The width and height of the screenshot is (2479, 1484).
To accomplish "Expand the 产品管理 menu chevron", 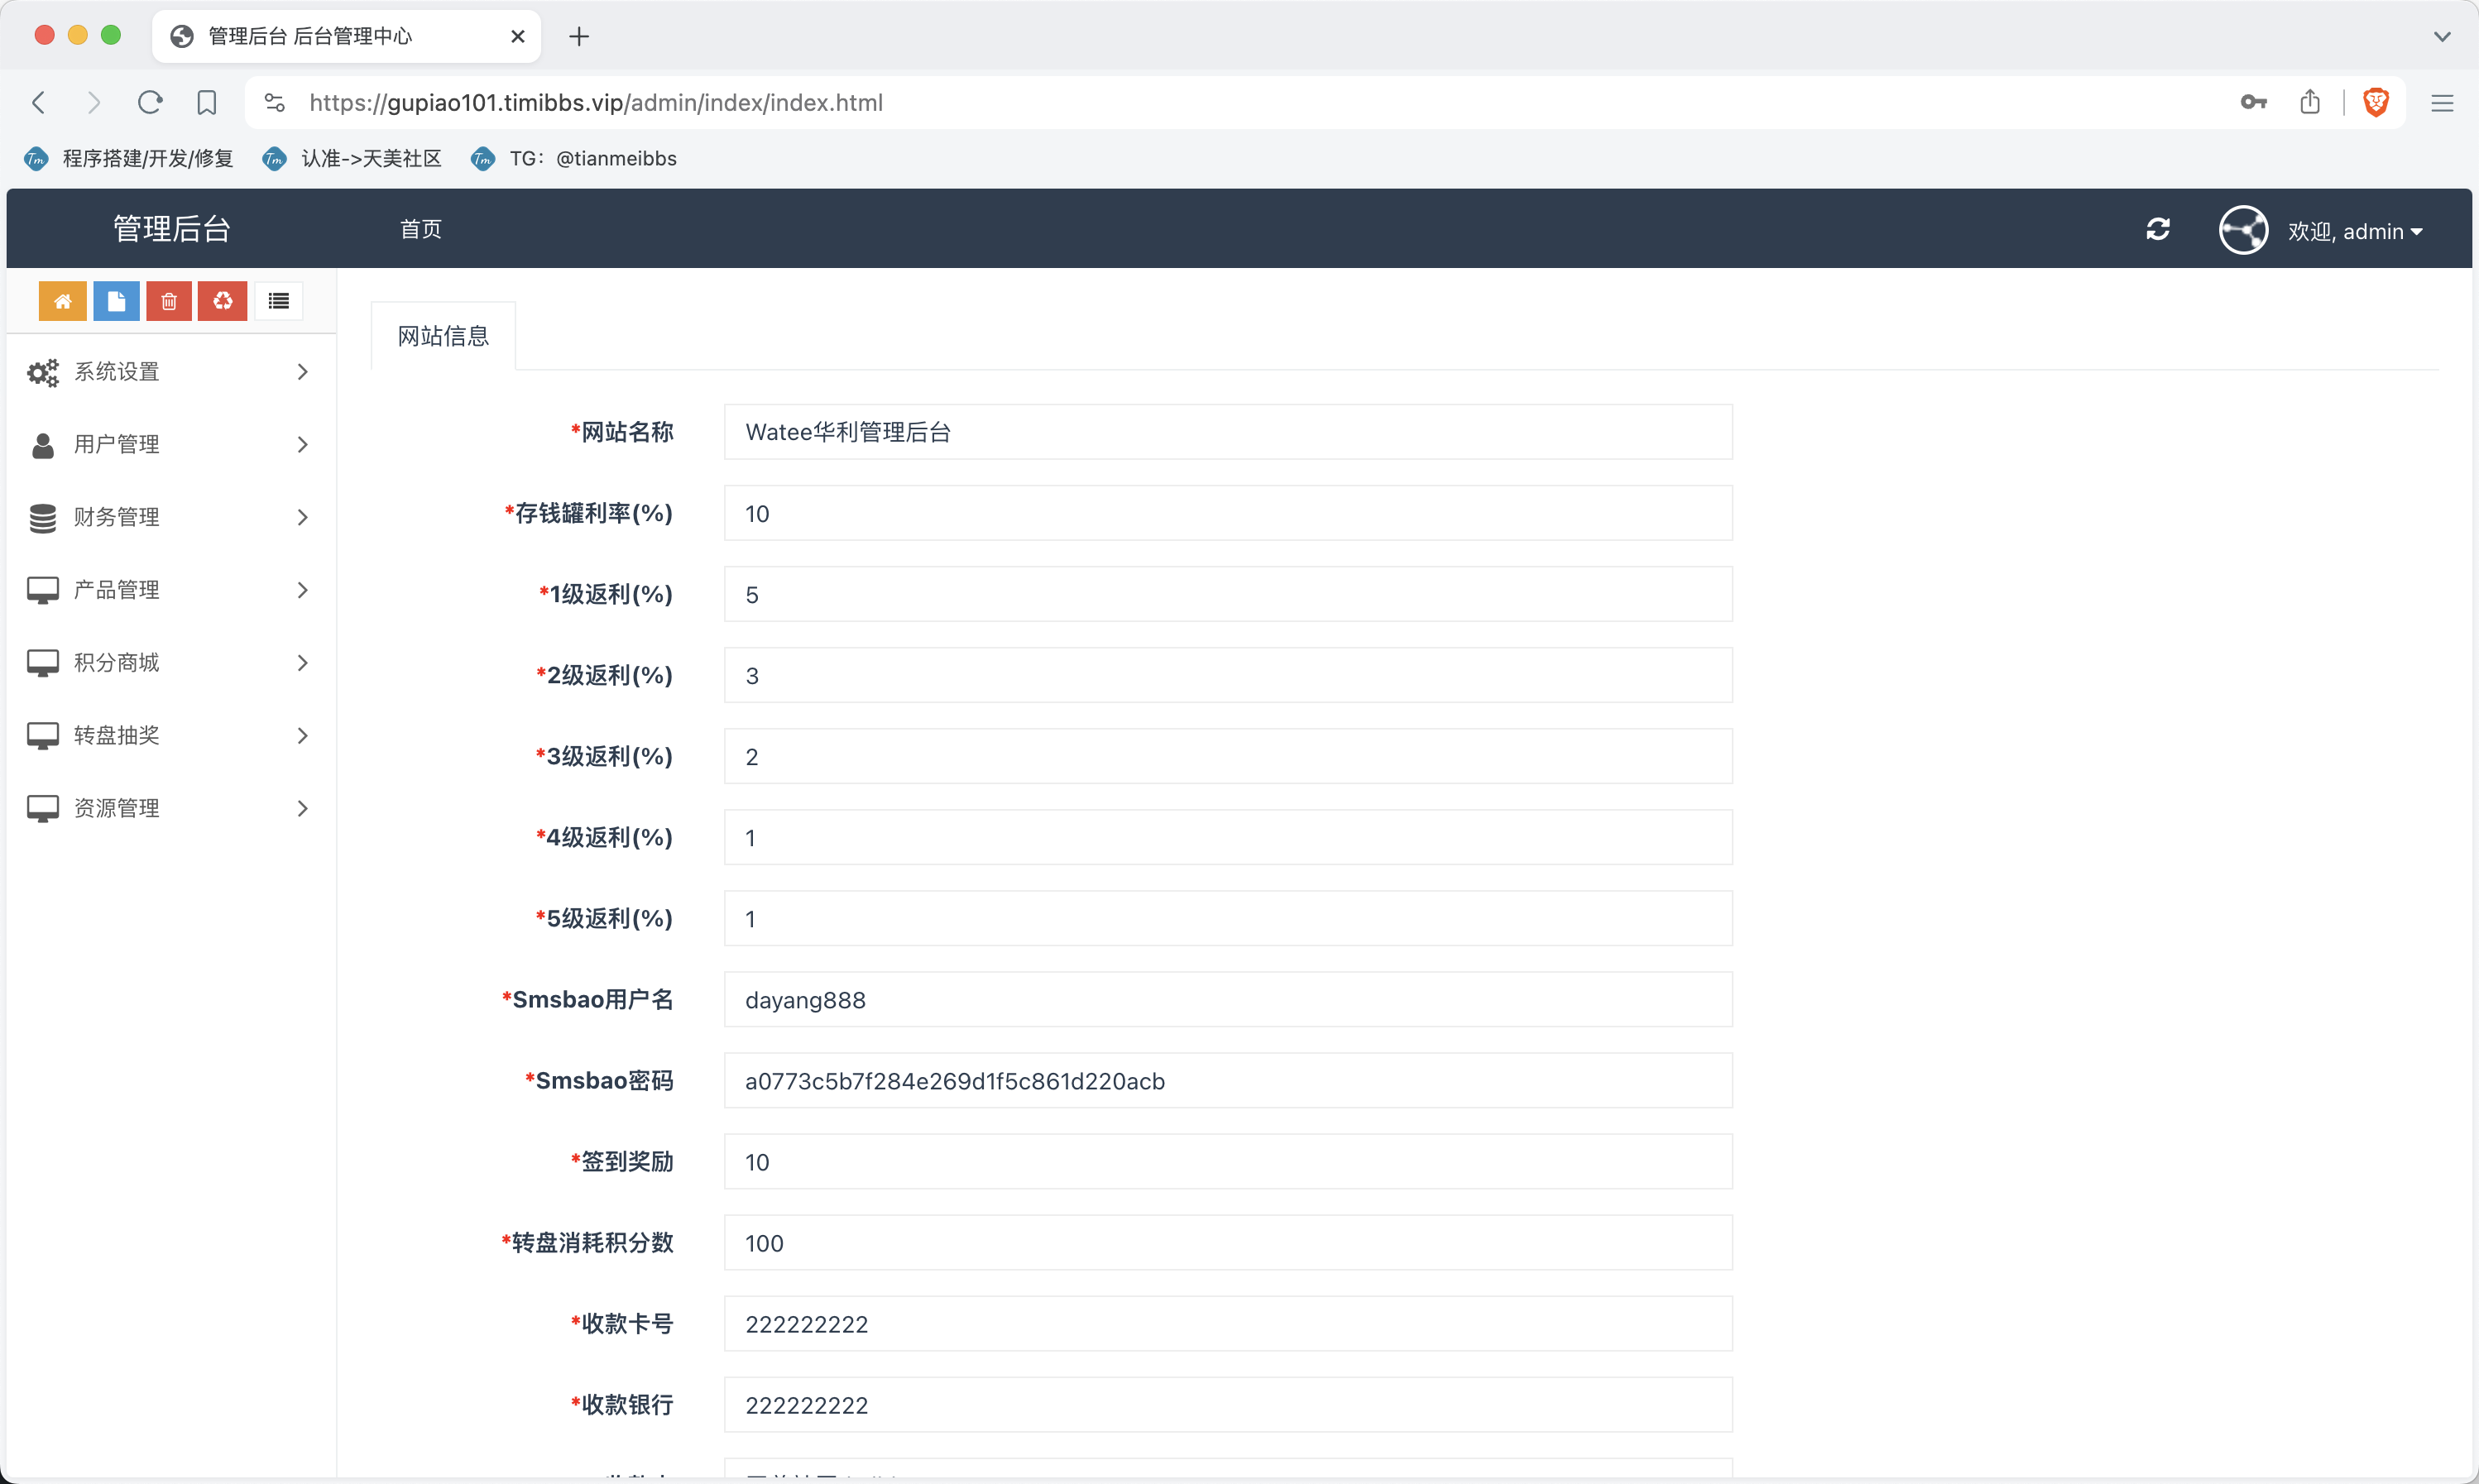I will point(302,590).
